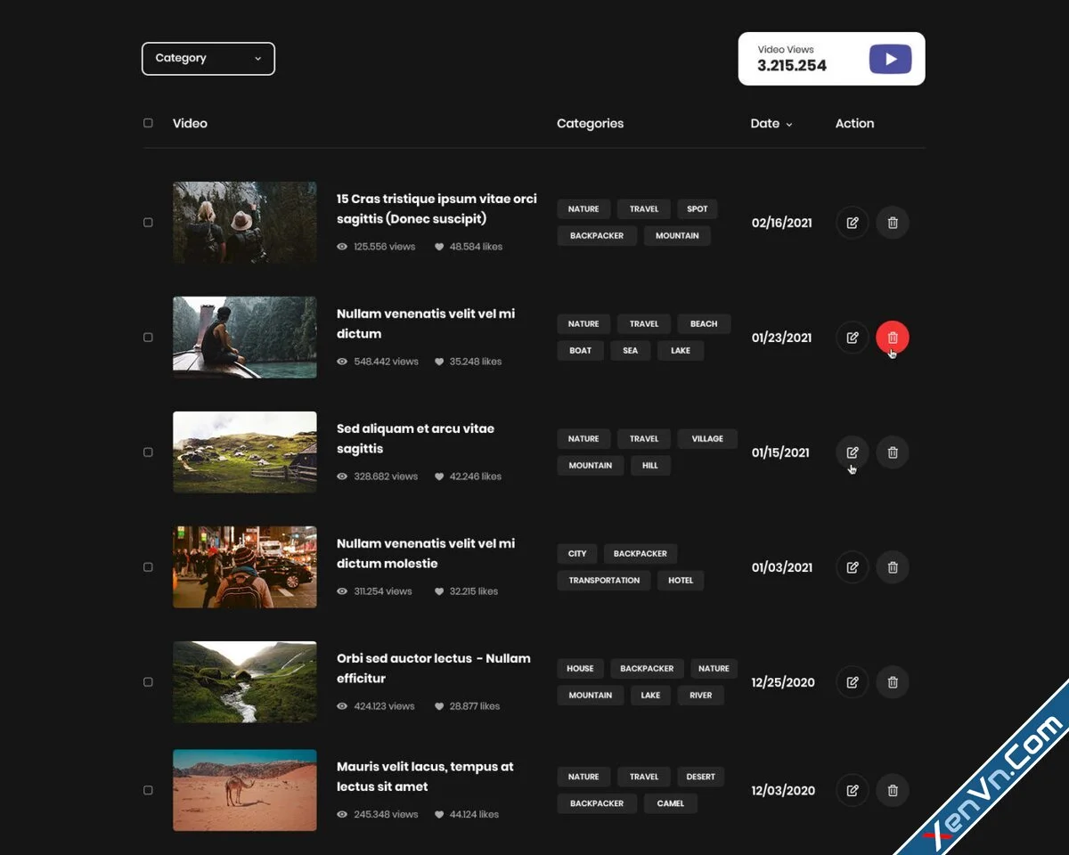Delete the video dated 02/16/2021
The height and width of the screenshot is (855, 1069).
pyautogui.click(x=892, y=223)
